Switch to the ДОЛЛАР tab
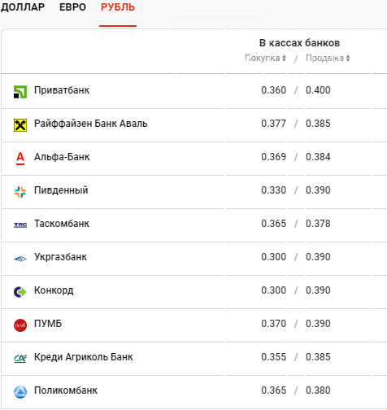 [23, 7]
